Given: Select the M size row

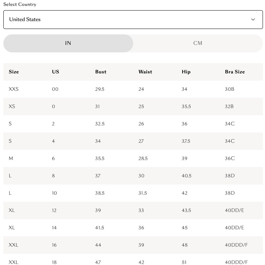Looking at the screenshot, I should click(133, 158).
